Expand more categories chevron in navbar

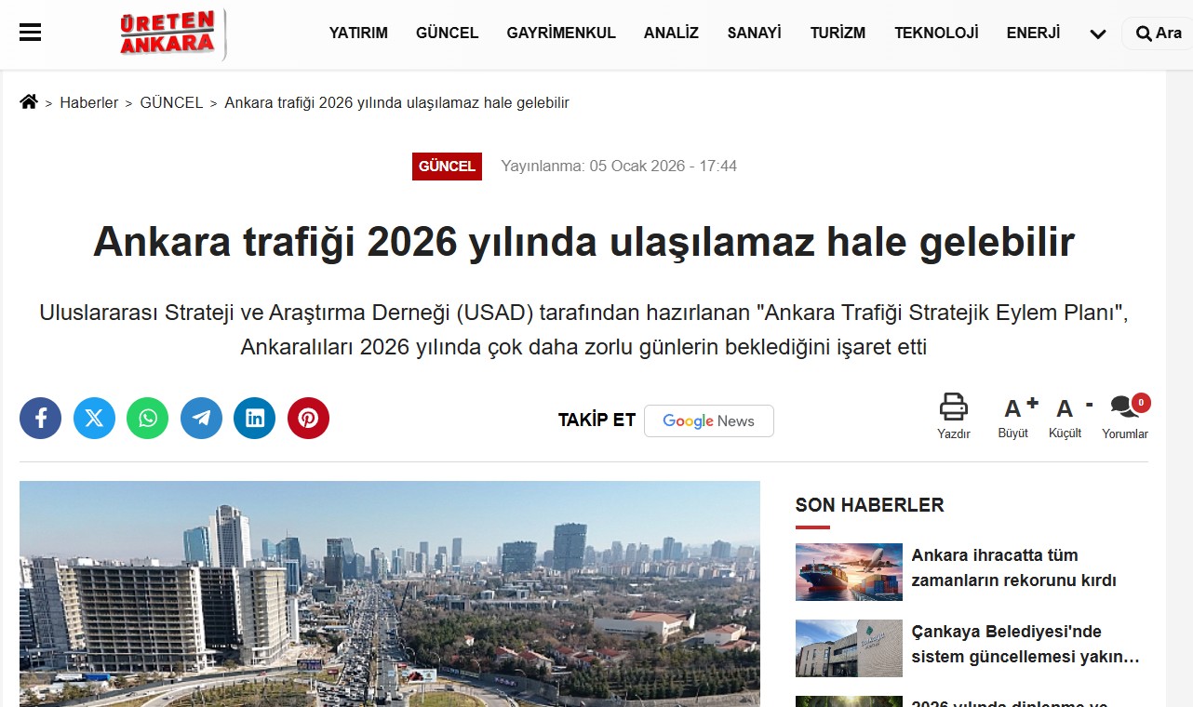tap(1098, 34)
